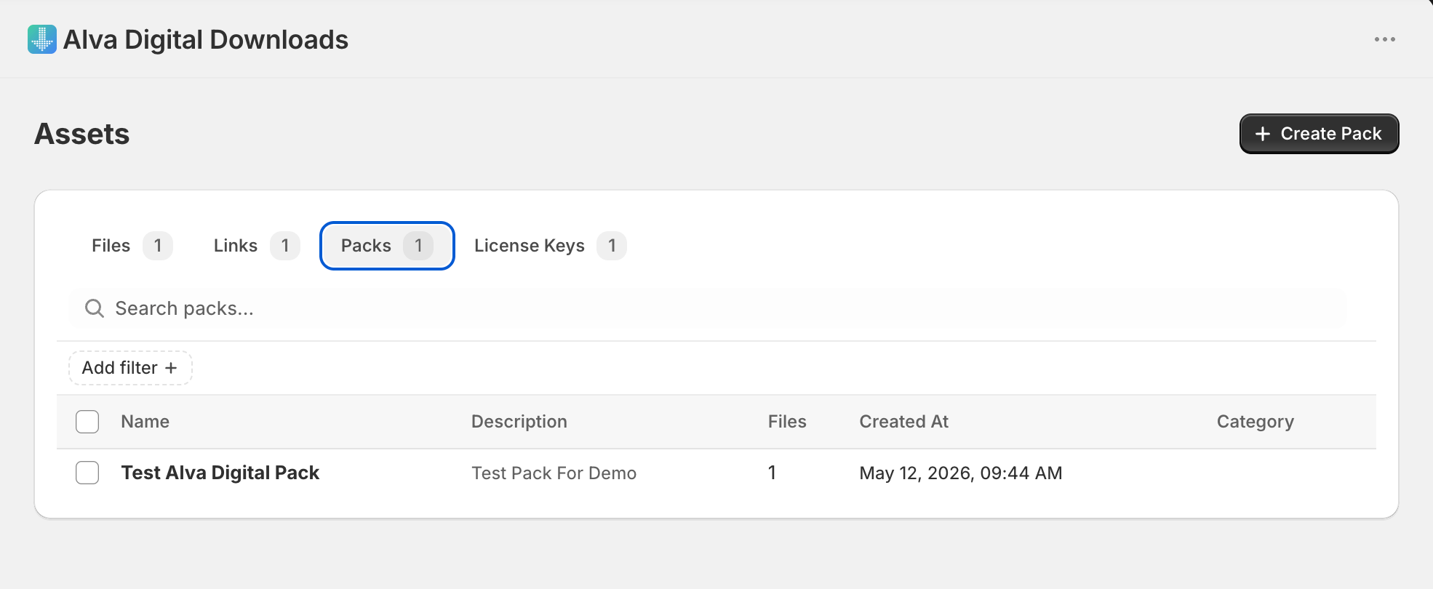Switch to the Files tab
The height and width of the screenshot is (589, 1433).
(x=131, y=246)
